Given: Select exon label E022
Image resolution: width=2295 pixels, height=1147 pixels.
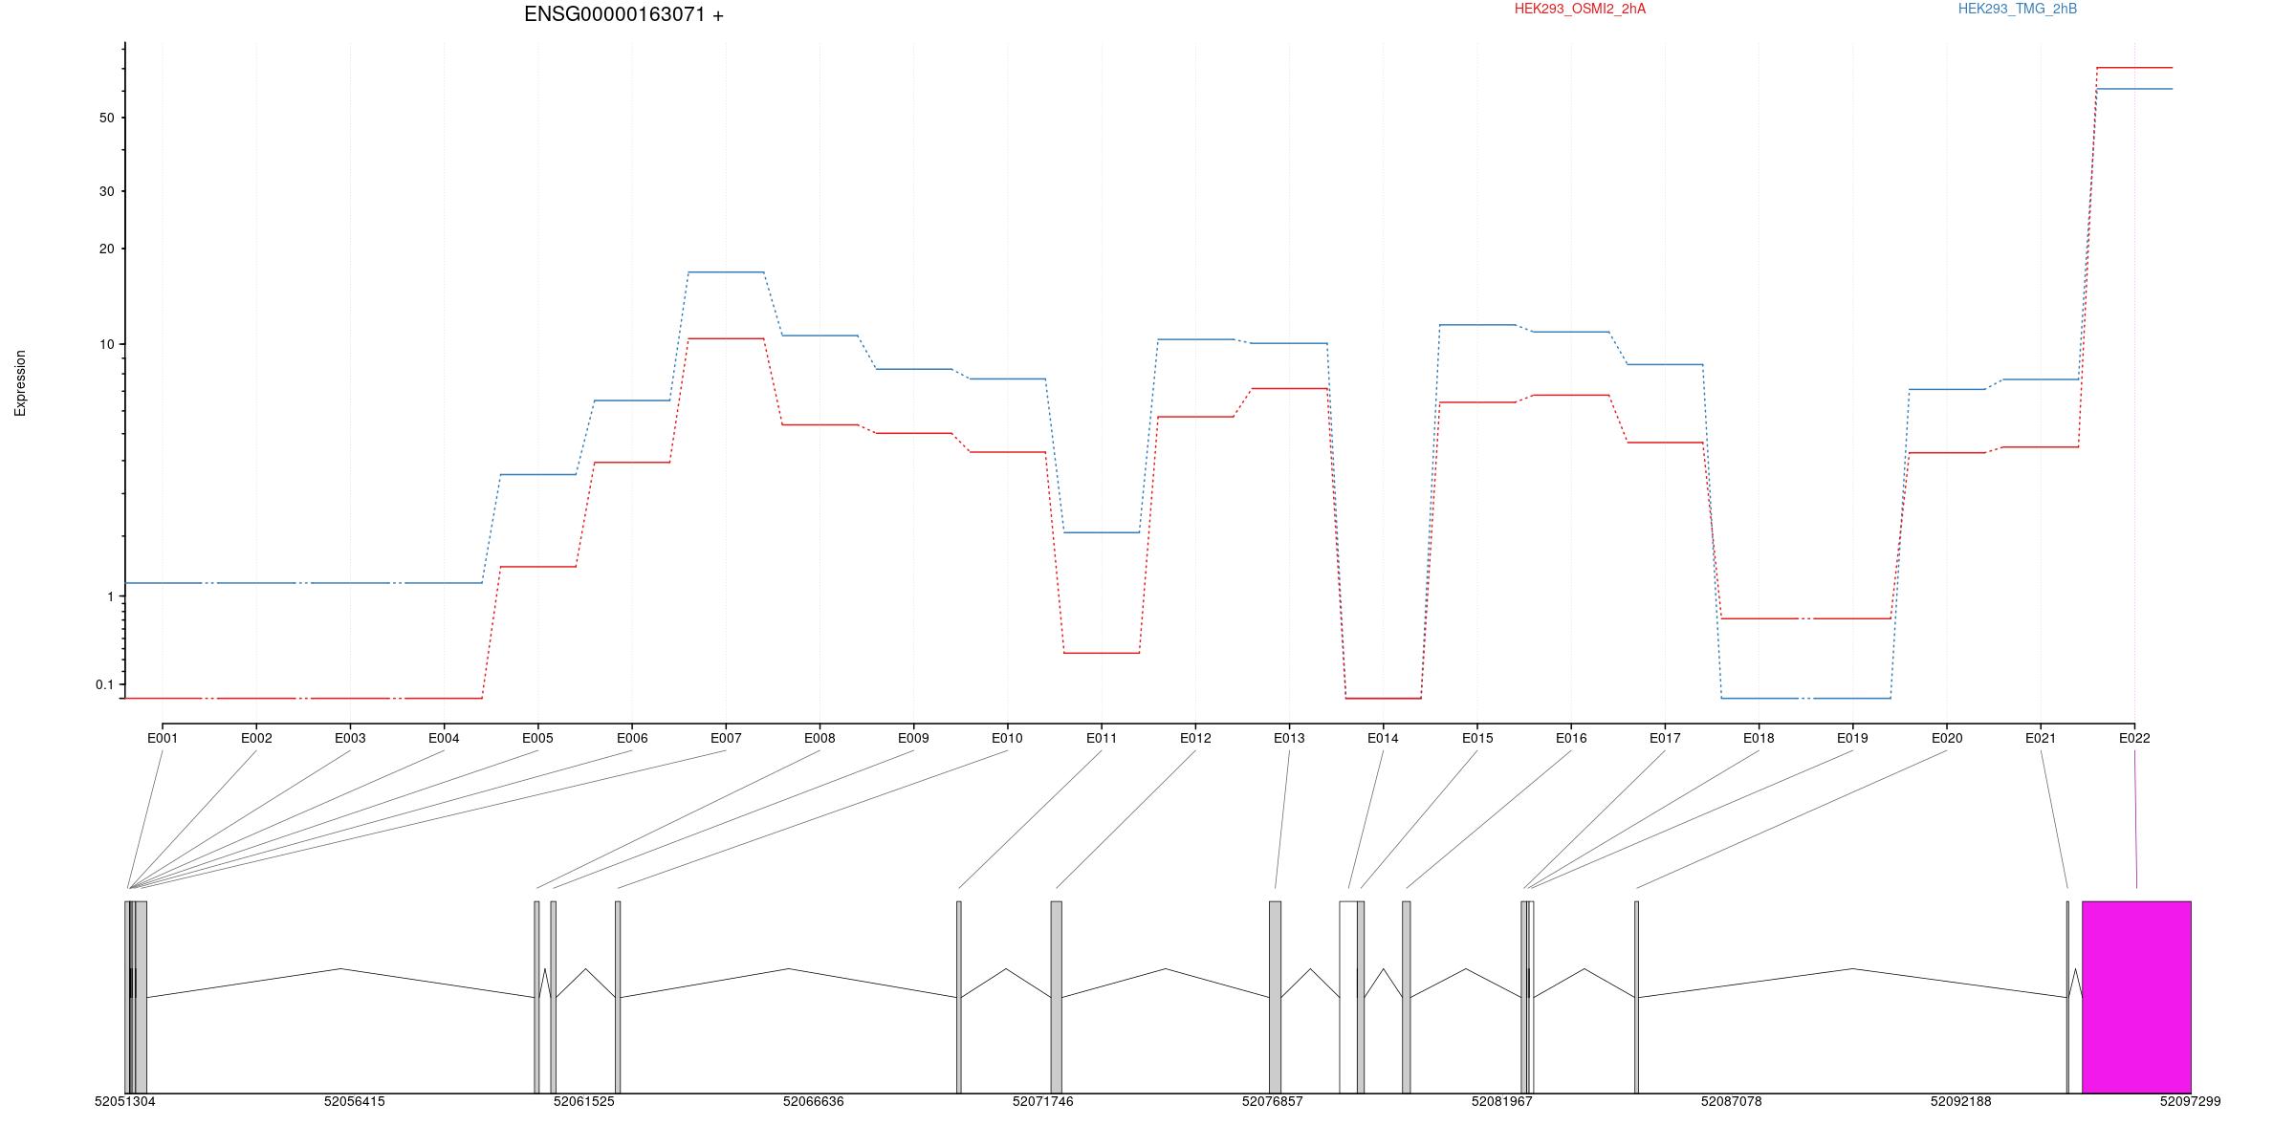Looking at the screenshot, I should 2134,738.
